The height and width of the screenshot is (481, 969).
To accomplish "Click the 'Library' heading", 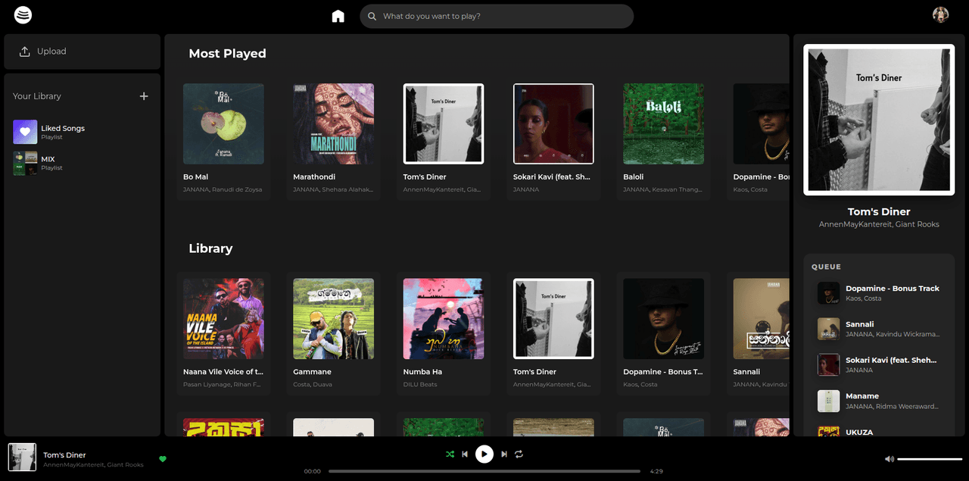I will click(210, 248).
